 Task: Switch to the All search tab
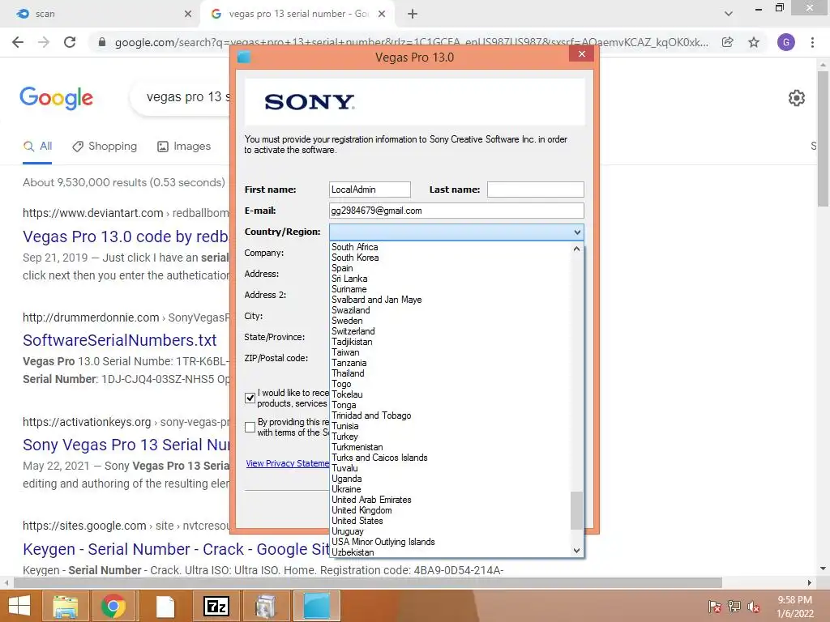(x=37, y=147)
